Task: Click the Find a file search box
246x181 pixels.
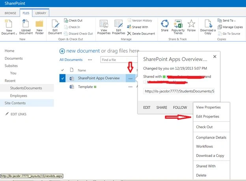Action: 119,60
